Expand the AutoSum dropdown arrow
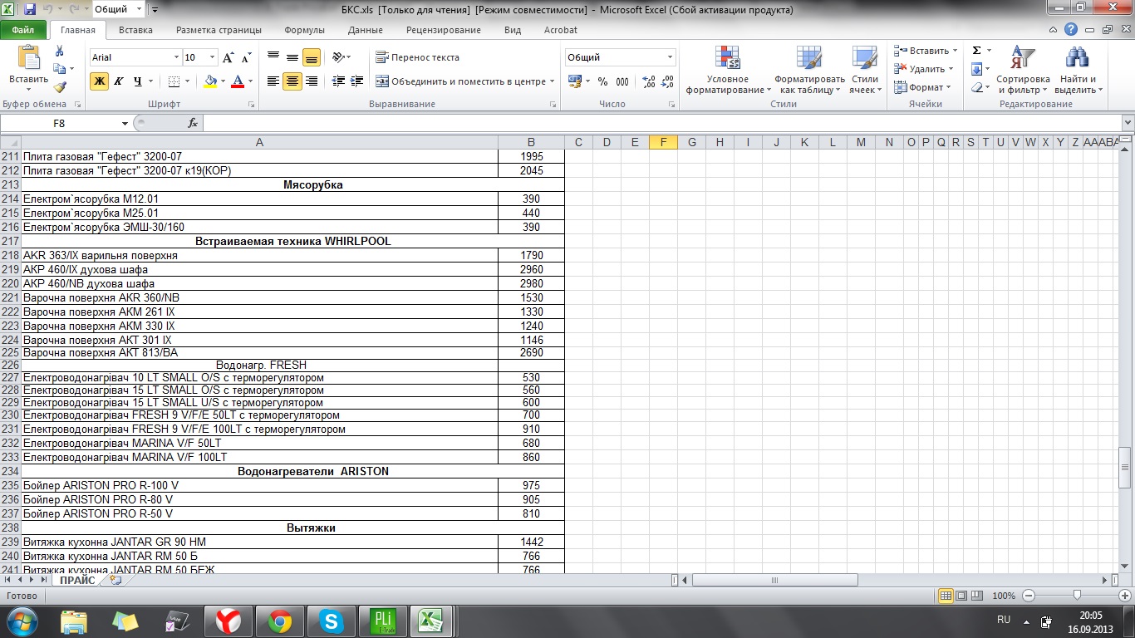Viewport: 1135px width, 638px height. (x=989, y=51)
